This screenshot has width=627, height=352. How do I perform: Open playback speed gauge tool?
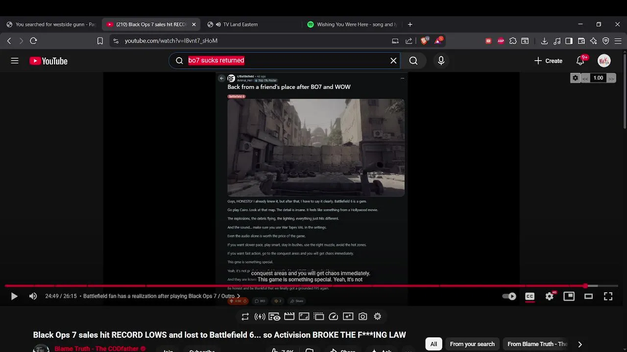[x=333, y=317]
